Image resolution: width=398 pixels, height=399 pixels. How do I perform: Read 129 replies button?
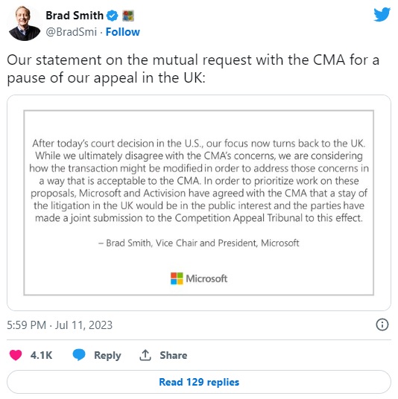[x=199, y=382]
